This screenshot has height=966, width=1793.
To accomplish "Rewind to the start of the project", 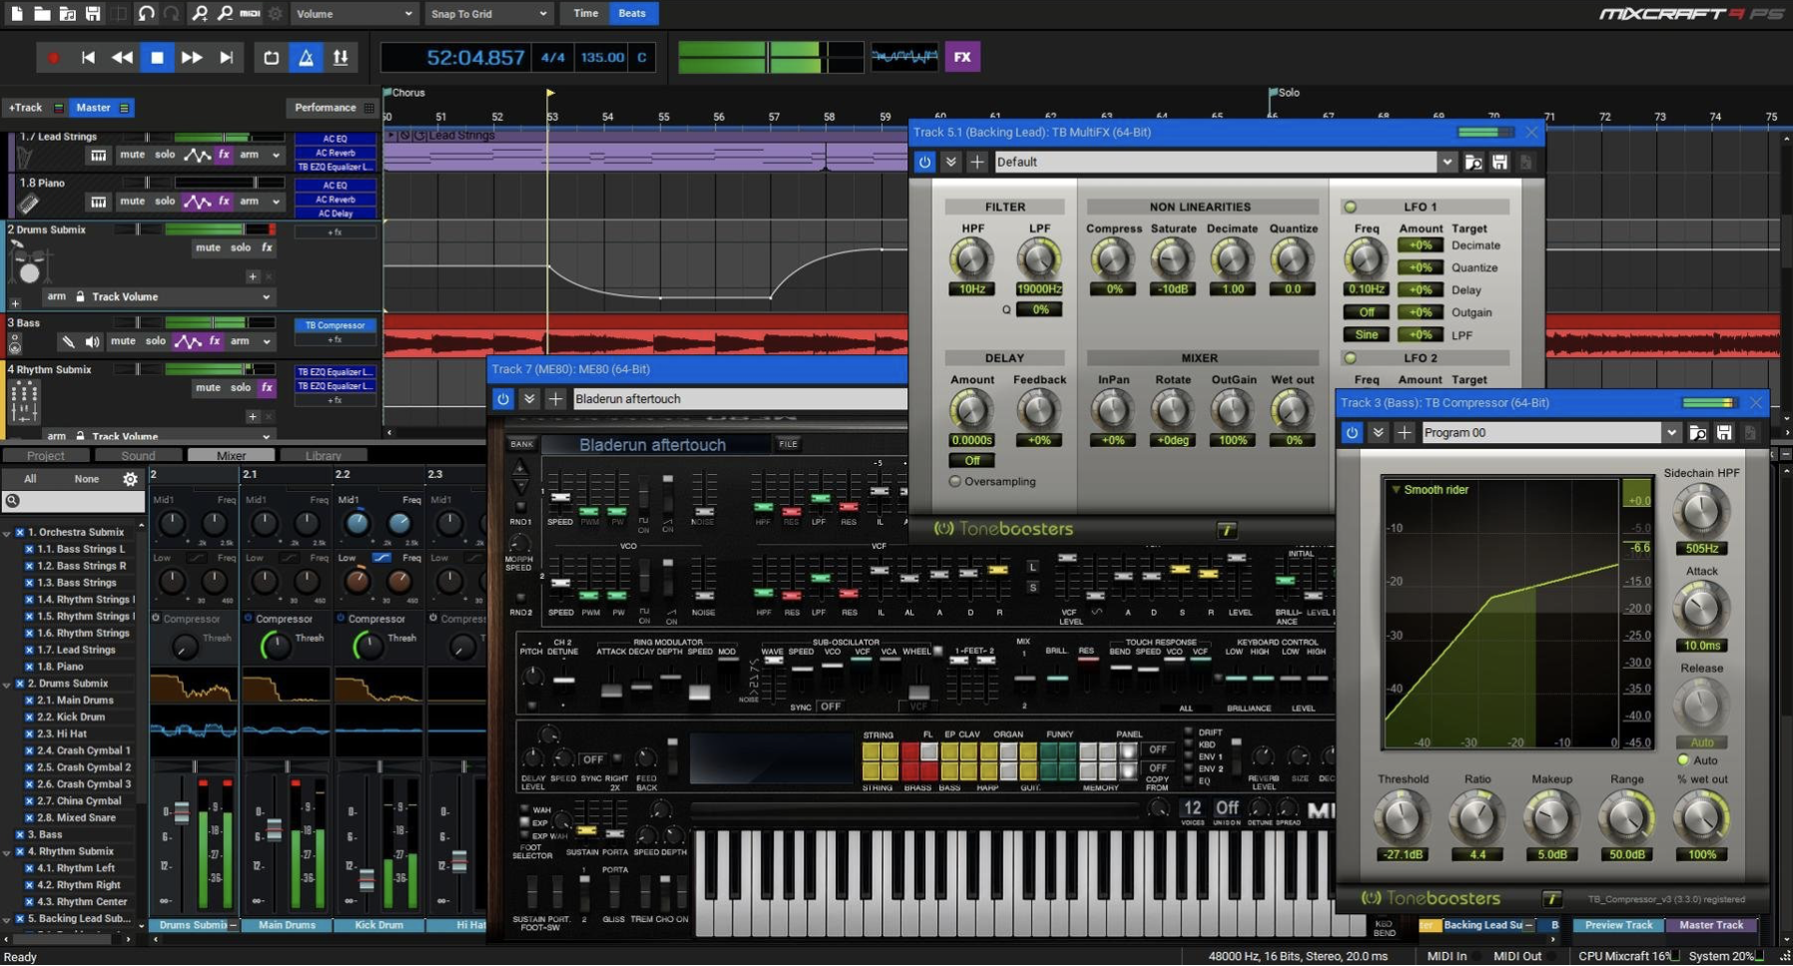I will coord(88,58).
